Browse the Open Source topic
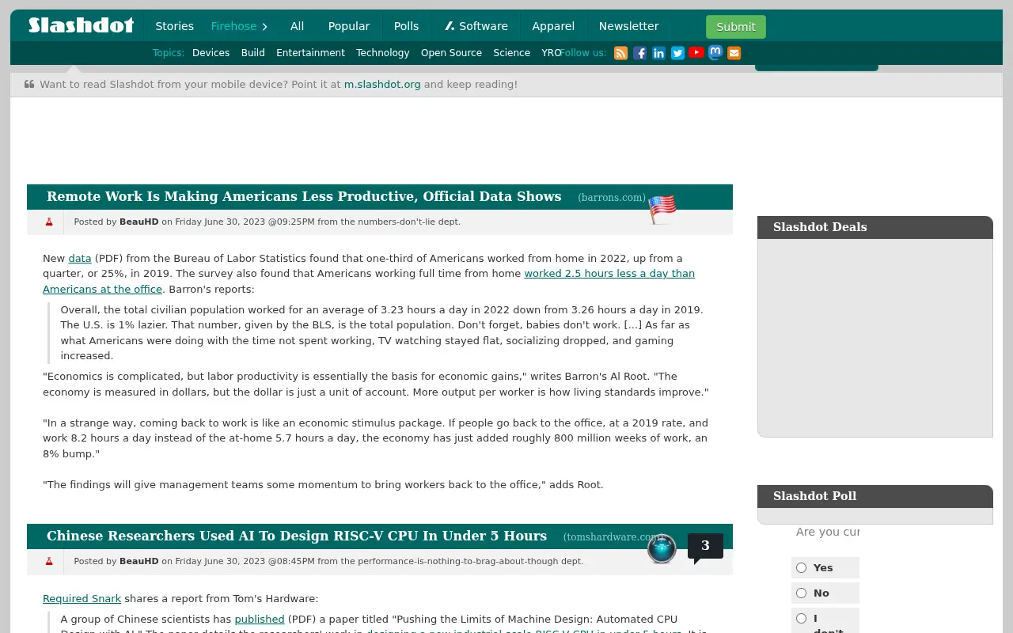Image resolution: width=1013 pixels, height=633 pixels. pyautogui.click(x=451, y=53)
